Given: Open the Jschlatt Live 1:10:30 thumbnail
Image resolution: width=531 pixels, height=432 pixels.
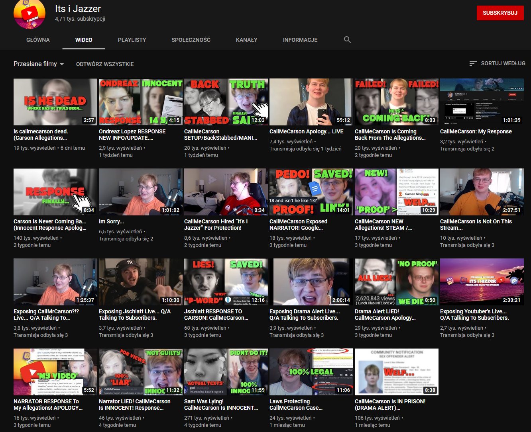Looking at the screenshot, I should click(141, 282).
